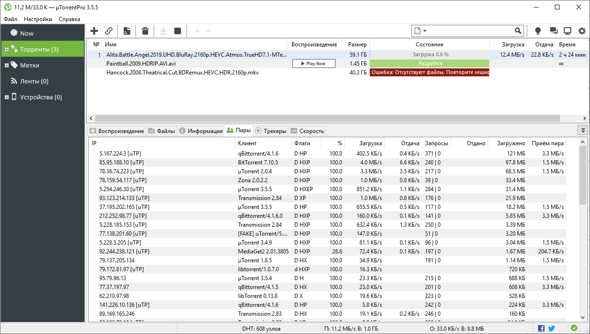Sort peers by Клиент column
The image size is (590, 334).
pyautogui.click(x=263, y=143)
